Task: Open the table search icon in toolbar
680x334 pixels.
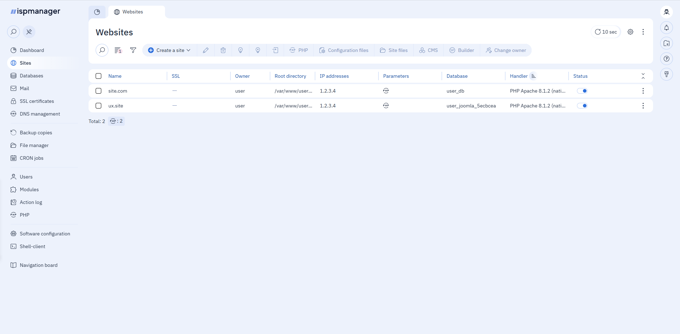Action: coord(102,50)
